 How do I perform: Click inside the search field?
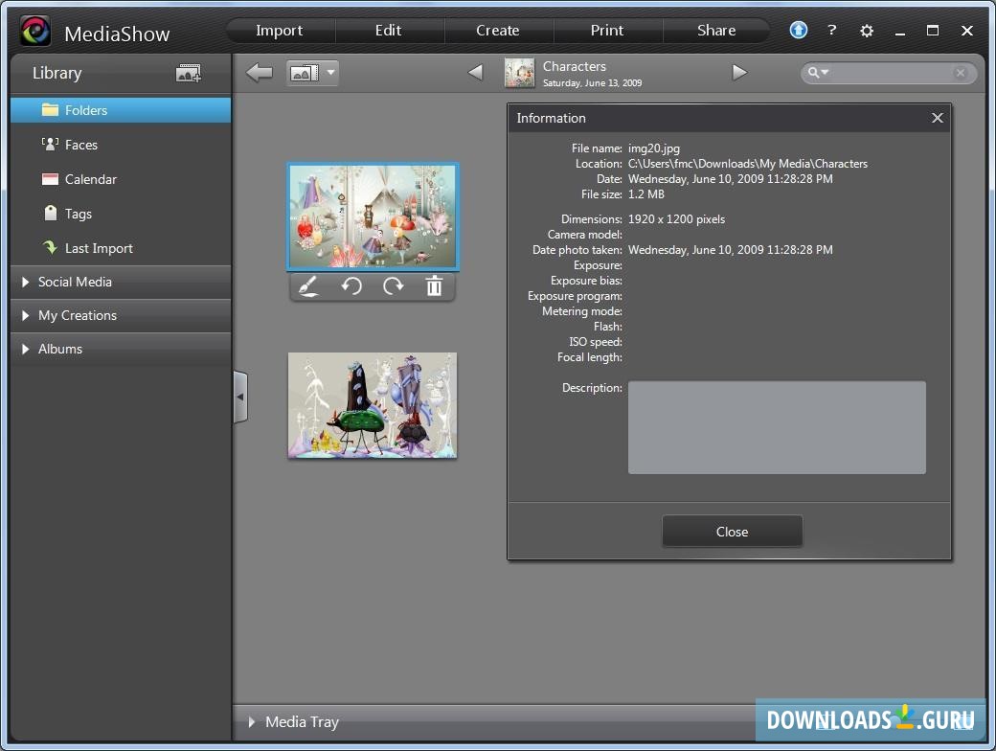click(x=891, y=73)
